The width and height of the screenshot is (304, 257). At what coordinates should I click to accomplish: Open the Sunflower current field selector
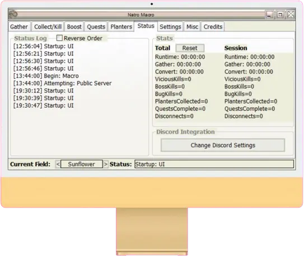[82, 164]
